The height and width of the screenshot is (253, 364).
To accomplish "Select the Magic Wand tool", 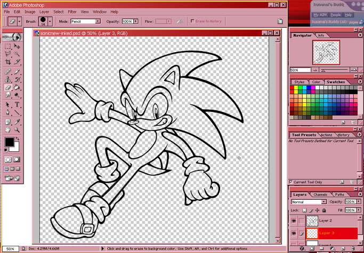I will point(17,54).
